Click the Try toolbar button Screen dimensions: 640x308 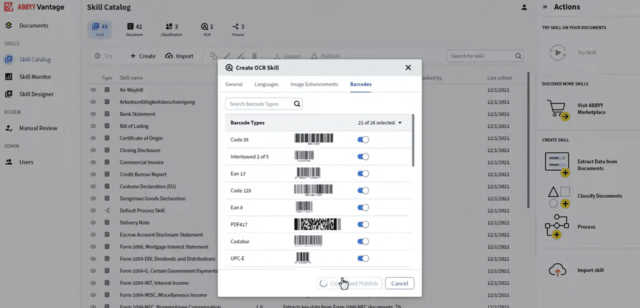pyautogui.click(x=104, y=56)
